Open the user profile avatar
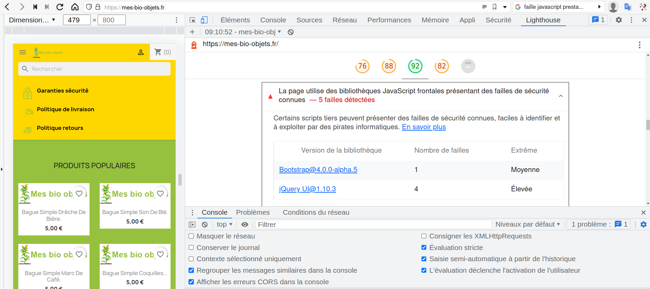Viewport: 650px width, 289px height. click(x=613, y=7)
